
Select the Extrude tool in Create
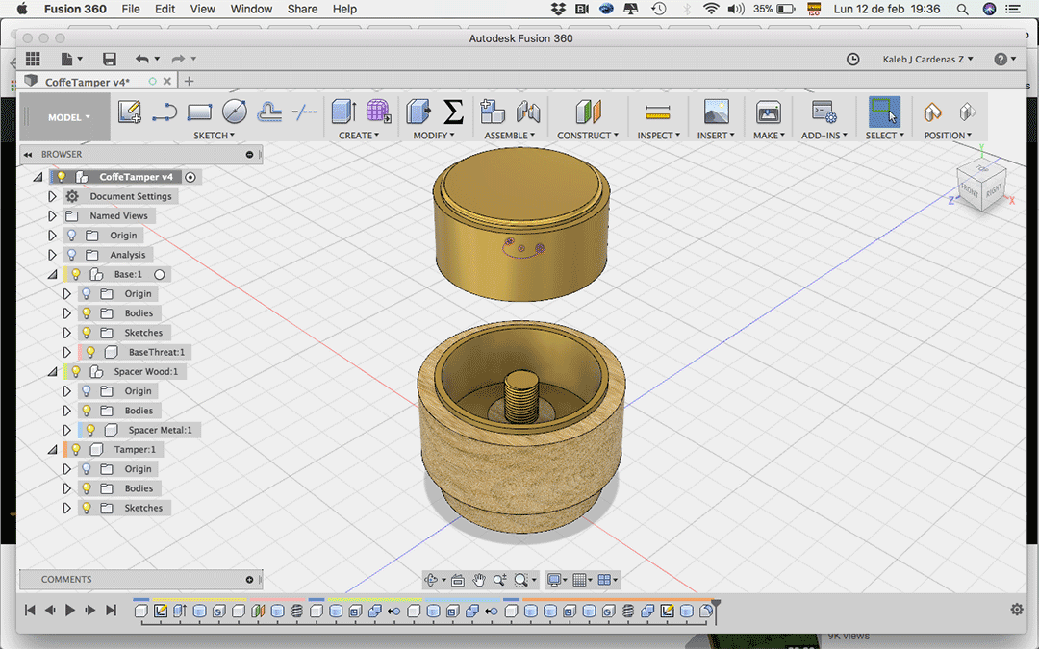point(343,112)
